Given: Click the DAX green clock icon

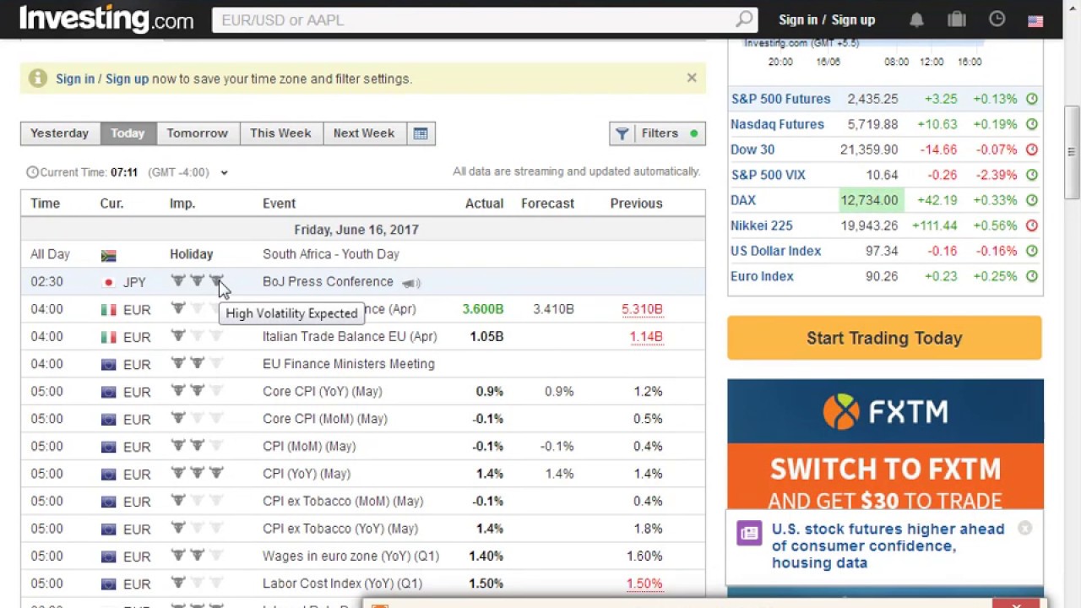Looking at the screenshot, I should (1032, 200).
